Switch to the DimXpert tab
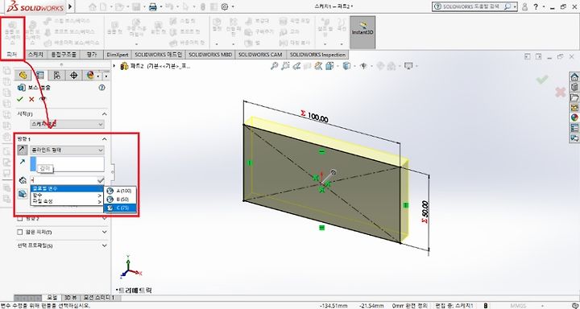This screenshot has width=580, height=309. 118,55
